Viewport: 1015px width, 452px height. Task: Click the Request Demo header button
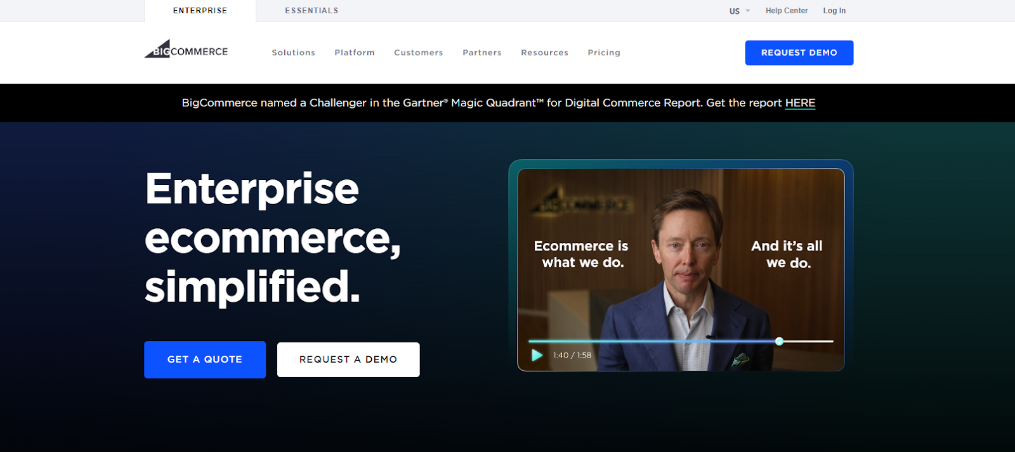[x=799, y=53]
